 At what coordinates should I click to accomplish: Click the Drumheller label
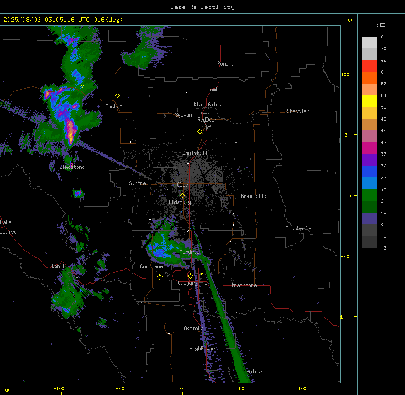(x=300, y=228)
